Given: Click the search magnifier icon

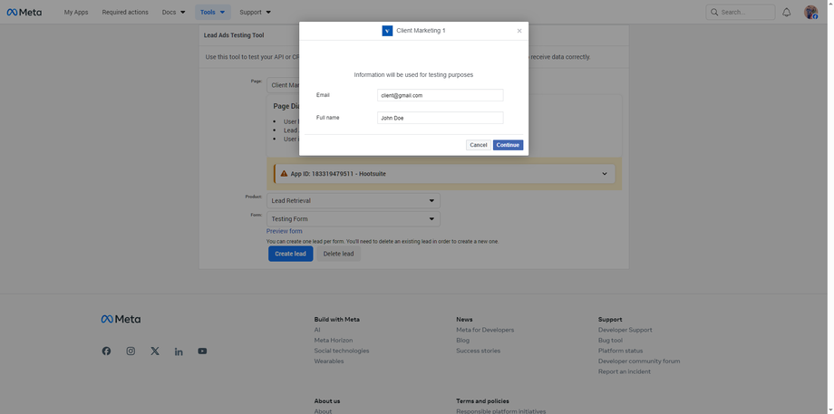Looking at the screenshot, I should (x=714, y=12).
